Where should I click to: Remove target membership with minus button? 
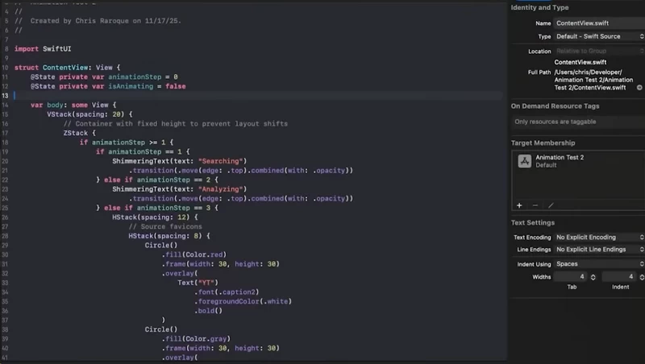point(535,205)
